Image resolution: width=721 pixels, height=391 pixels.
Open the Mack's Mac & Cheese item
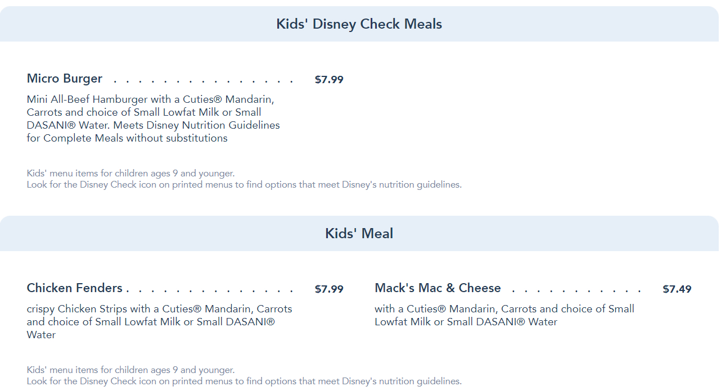coord(438,288)
